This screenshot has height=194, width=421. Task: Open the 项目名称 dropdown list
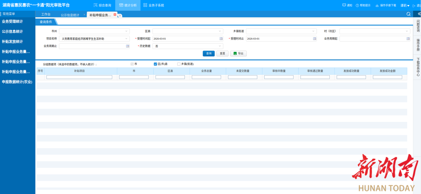127,39
